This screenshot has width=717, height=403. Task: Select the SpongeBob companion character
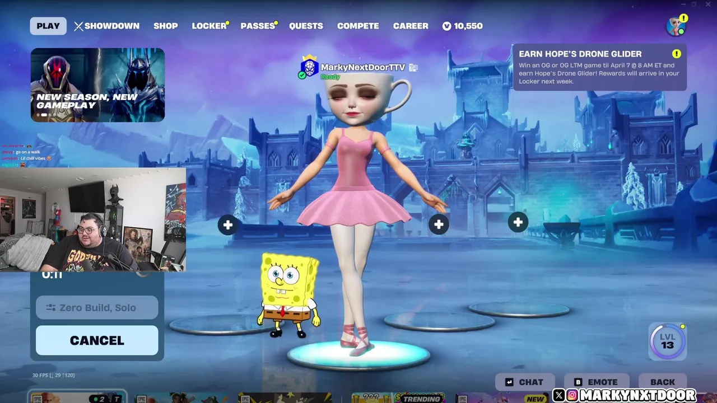click(289, 296)
